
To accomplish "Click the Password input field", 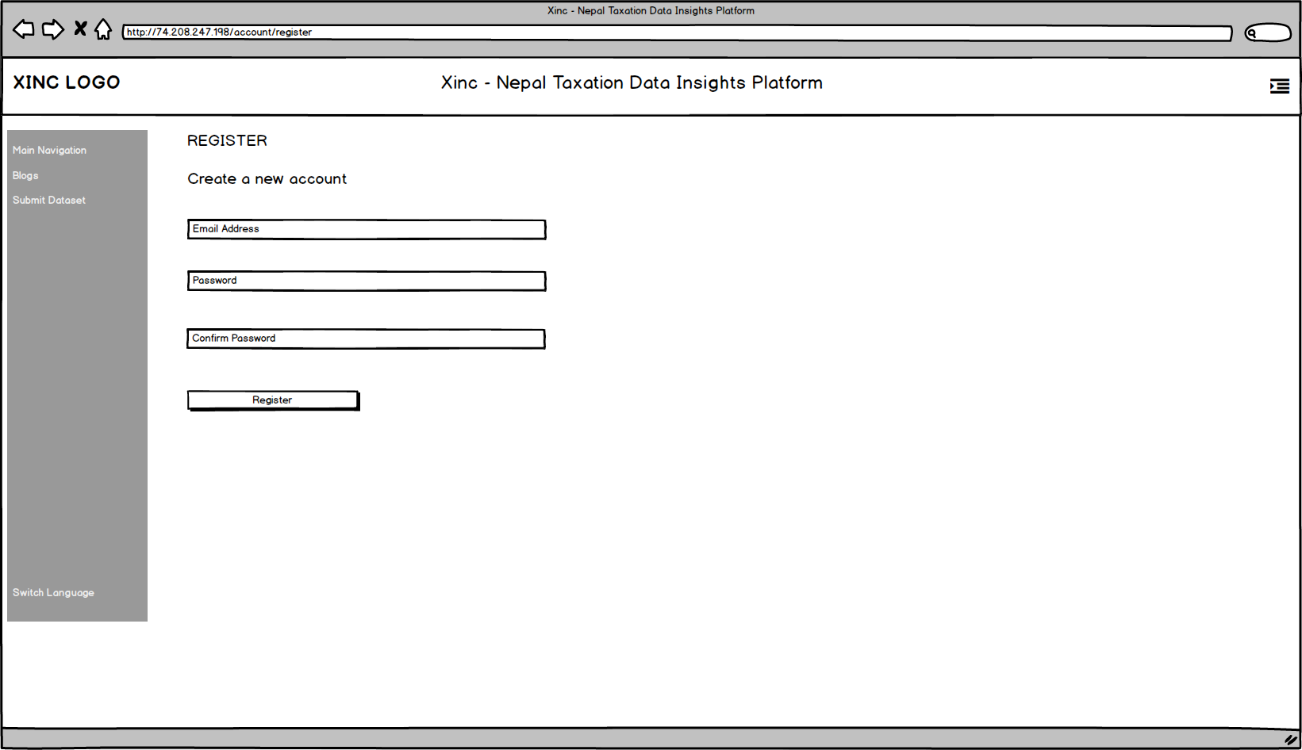I will pos(367,281).
